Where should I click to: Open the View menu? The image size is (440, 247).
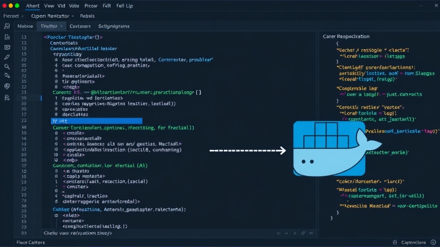pyautogui.click(x=49, y=6)
